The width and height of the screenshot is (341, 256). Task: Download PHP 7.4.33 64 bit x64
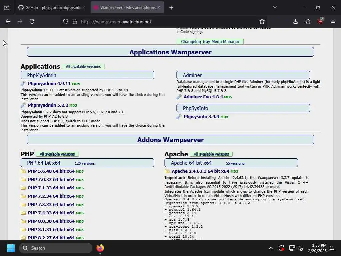tap(51, 213)
